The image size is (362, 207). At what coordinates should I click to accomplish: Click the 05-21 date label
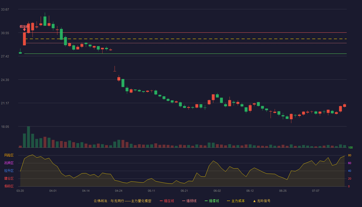[184, 191]
